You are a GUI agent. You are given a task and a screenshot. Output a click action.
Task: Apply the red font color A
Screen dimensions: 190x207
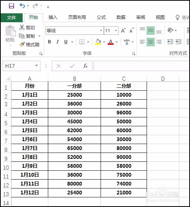111,42
